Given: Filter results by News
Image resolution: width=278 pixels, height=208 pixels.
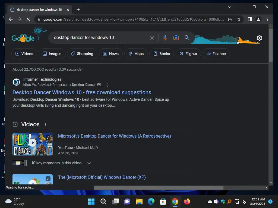Looking at the screenshot, I should (x=111, y=54).
